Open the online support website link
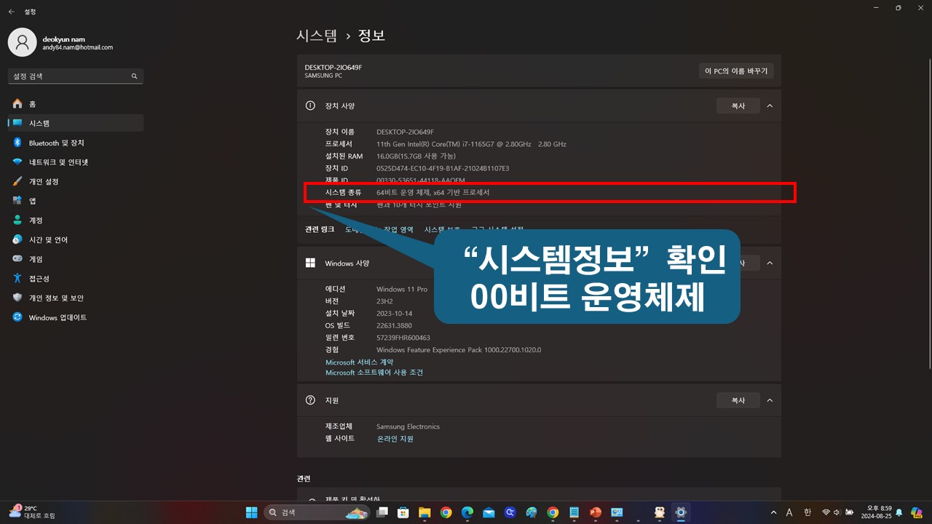The image size is (932, 524). point(395,439)
